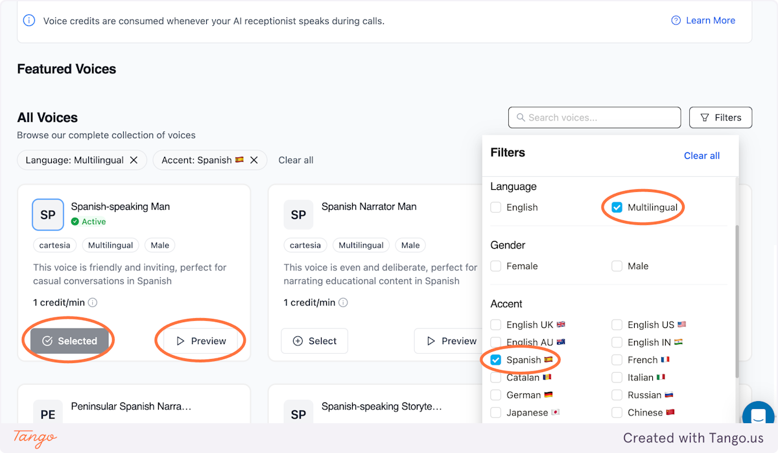This screenshot has width=778, height=453.
Task: Click the credit info icon on Spanish Narrator Man card
Action: click(x=343, y=302)
